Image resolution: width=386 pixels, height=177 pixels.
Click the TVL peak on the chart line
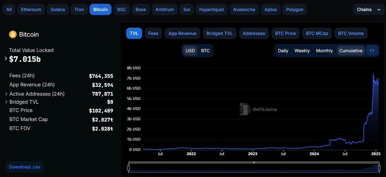tap(373, 74)
